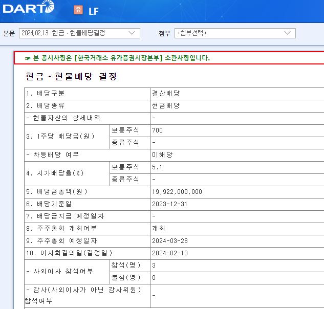Click the 7. 배당금지급 예정일자 label
324x309 pixels.
pyautogui.click(x=65, y=216)
